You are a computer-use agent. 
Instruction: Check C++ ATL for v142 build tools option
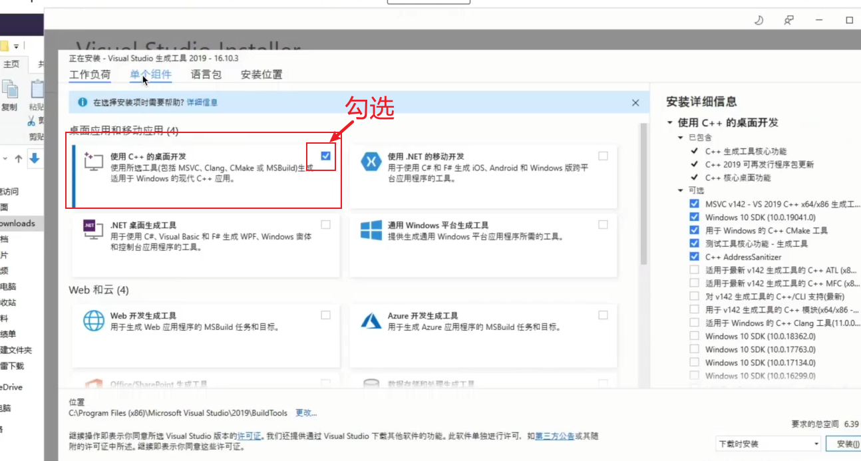point(695,270)
